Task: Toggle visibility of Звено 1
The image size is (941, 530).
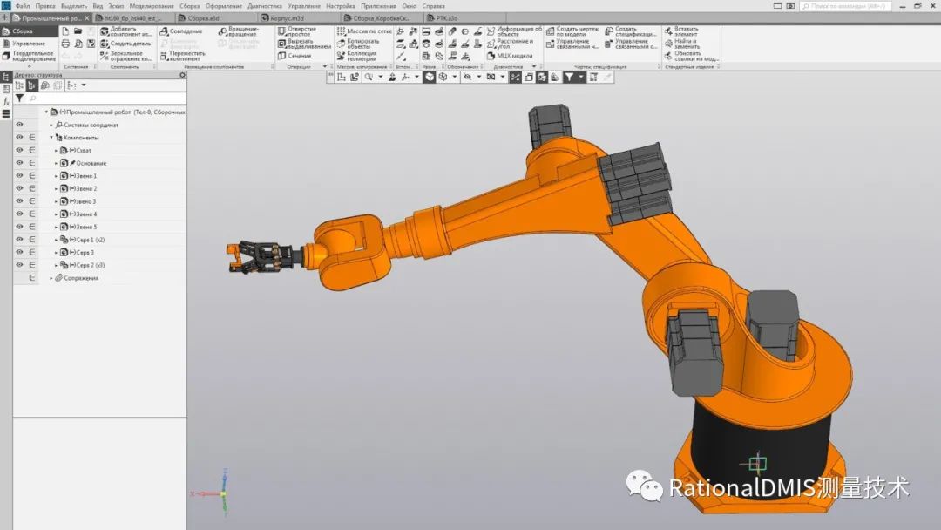Action: pos(19,175)
